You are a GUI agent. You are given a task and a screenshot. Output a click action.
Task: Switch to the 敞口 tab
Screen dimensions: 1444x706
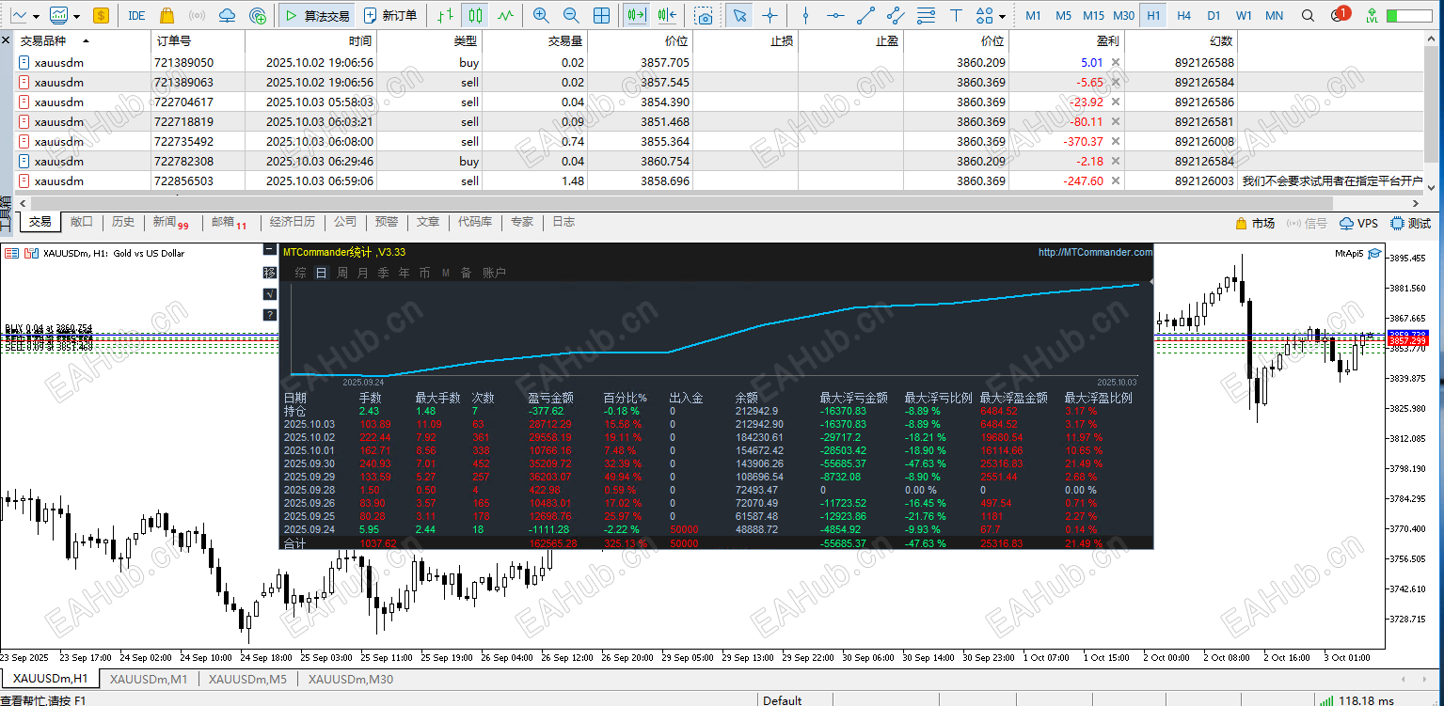coord(82,222)
